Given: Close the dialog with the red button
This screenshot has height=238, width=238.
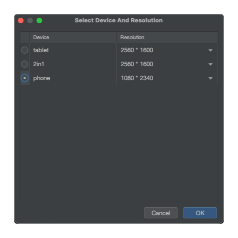Looking at the screenshot, I should click(20, 20).
